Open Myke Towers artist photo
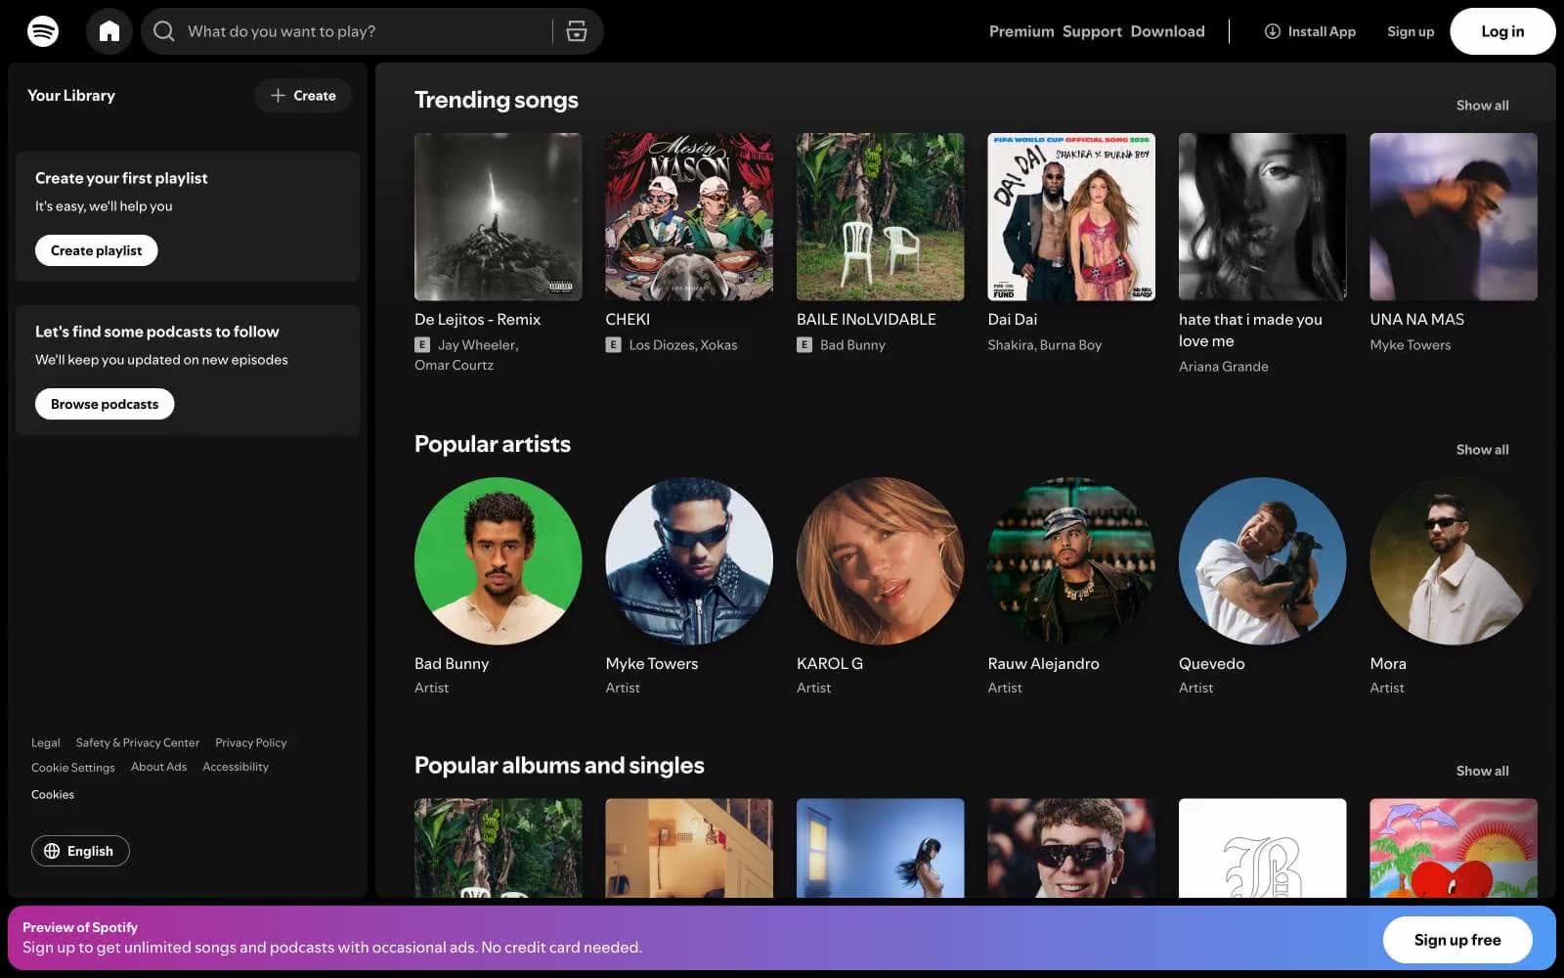 pos(689,561)
